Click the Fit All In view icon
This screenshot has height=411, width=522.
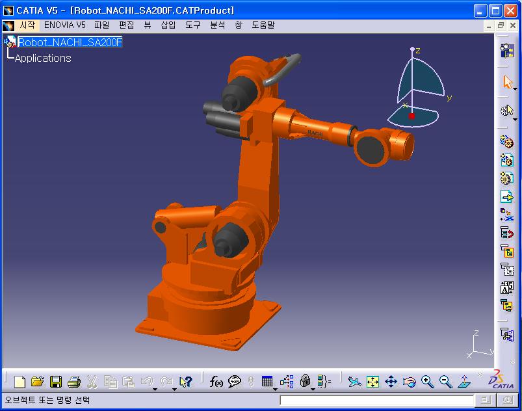(372, 382)
